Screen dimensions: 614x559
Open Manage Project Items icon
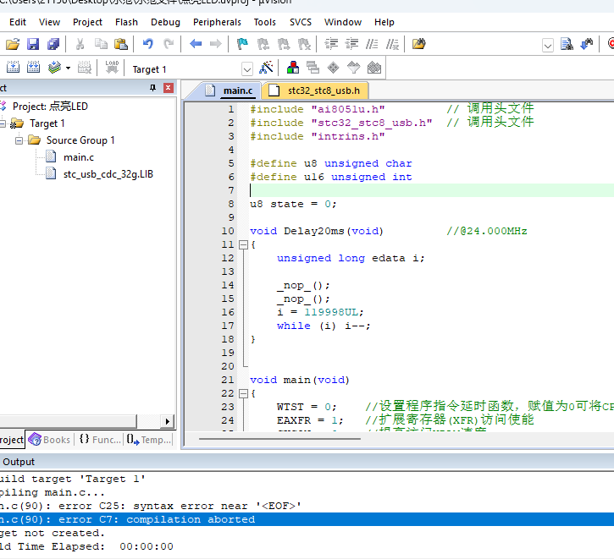293,69
